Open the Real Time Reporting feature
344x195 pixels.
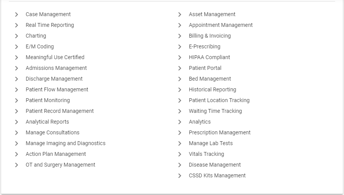[x=50, y=25]
